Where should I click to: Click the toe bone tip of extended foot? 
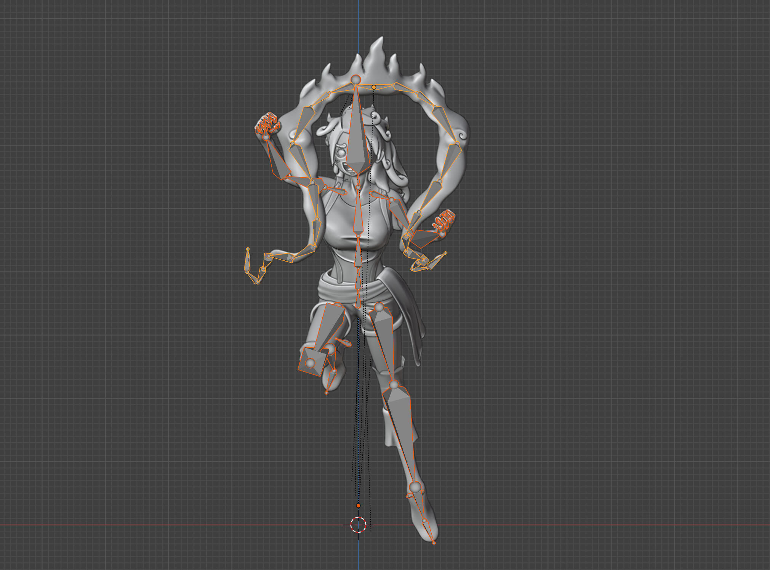434,543
